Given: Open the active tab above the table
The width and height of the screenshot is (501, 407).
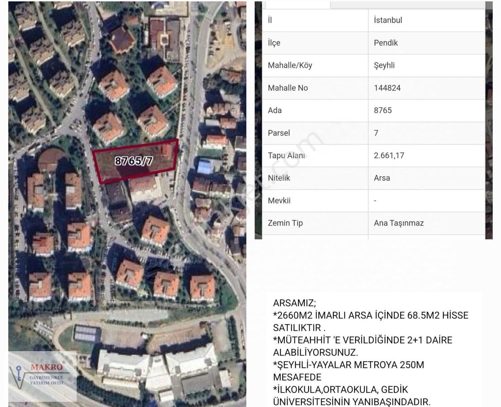Looking at the screenshot, I should pyautogui.click(x=298, y=4).
